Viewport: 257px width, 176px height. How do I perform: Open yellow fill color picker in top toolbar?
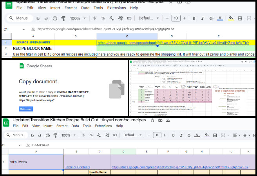coord(231,18)
